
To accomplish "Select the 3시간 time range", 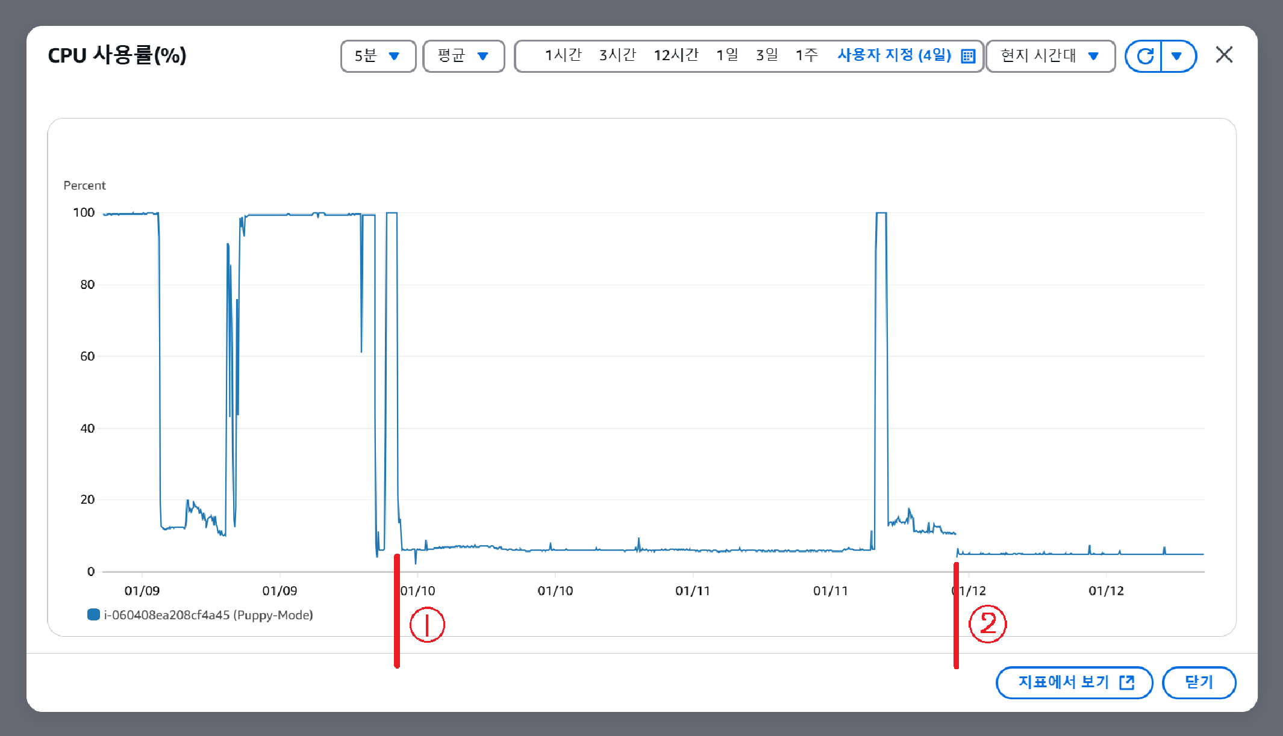I will click(x=617, y=55).
